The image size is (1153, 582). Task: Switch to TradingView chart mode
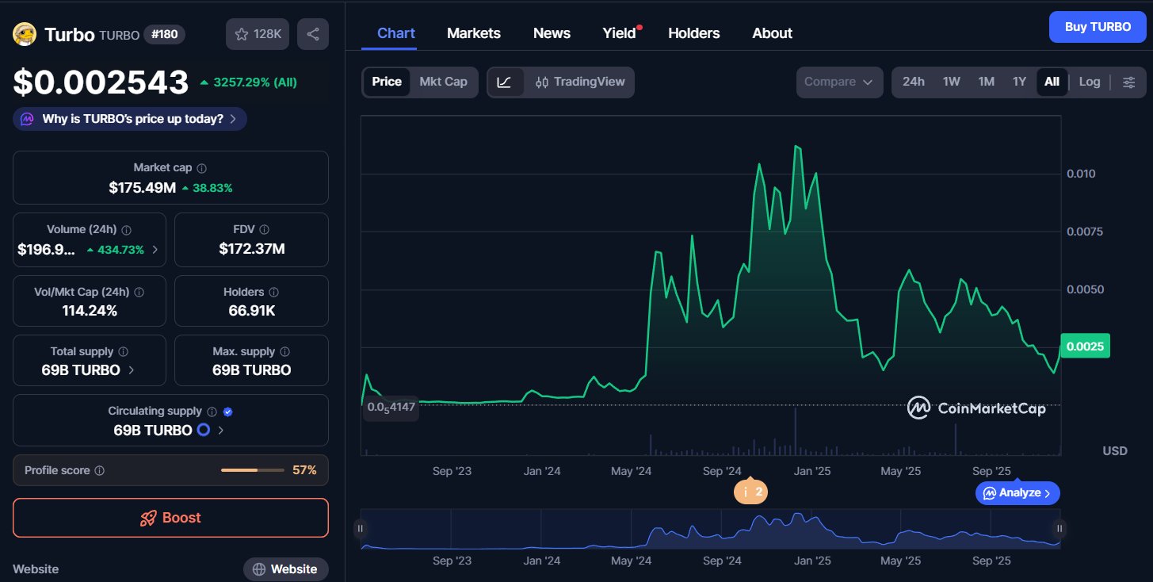point(580,82)
